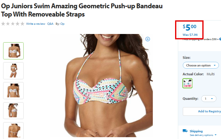221x139 pixels.
Task: Click the shipping truck icon
Action: 185,131
